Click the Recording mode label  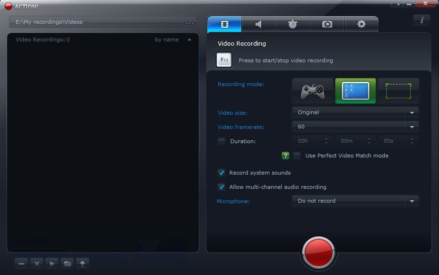(241, 84)
